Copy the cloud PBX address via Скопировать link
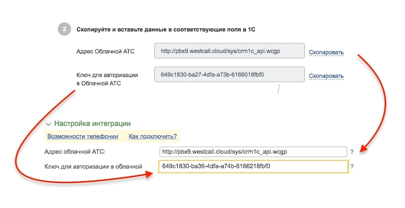 pos(326,52)
